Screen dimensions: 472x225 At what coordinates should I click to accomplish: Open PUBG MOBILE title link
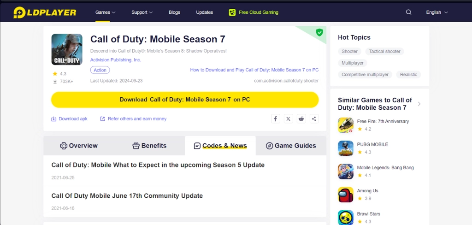coord(372,145)
